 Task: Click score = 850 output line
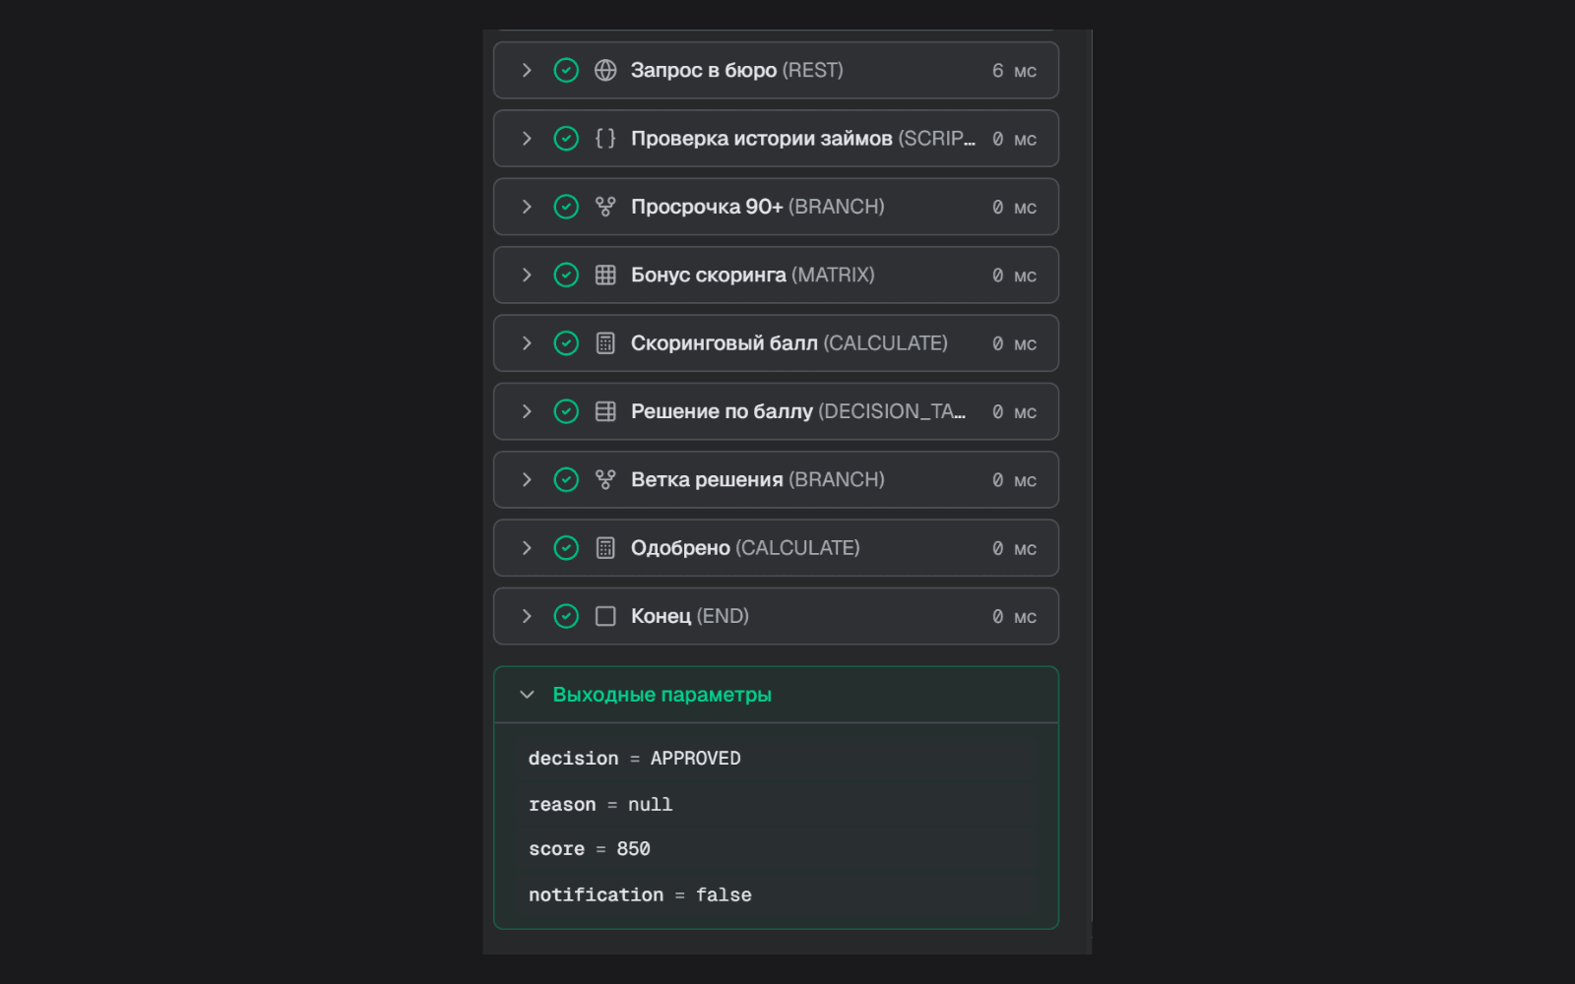pyautogui.click(x=590, y=849)
